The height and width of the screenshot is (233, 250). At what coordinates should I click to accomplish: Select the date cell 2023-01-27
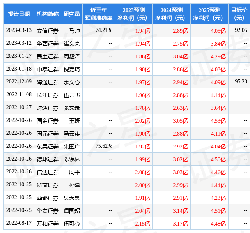coord(19,56)
